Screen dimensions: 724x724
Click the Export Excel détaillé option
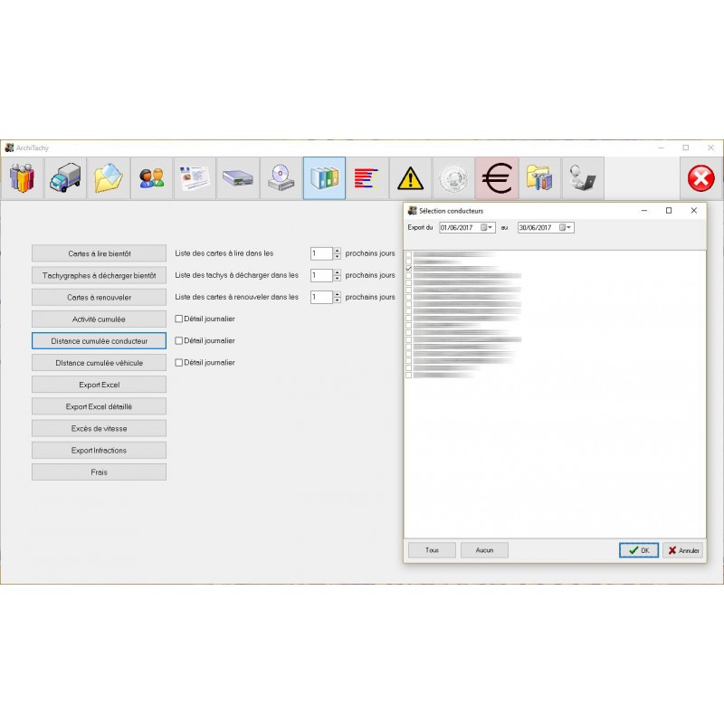[99, 405]
